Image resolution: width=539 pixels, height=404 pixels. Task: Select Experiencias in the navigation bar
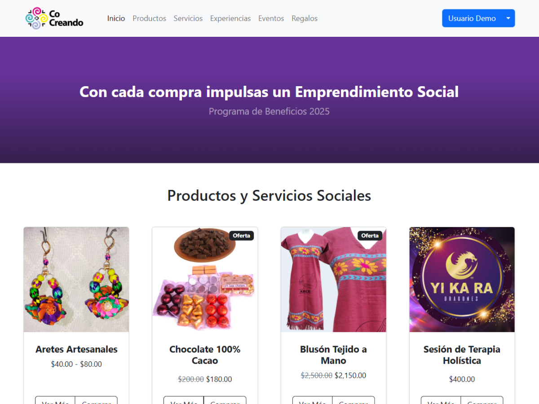(x=230, y=18)
